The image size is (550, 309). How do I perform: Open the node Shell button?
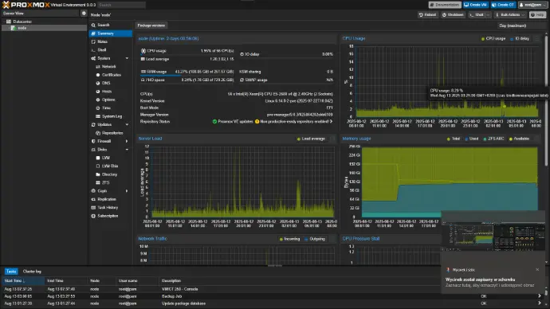[477, 14]
